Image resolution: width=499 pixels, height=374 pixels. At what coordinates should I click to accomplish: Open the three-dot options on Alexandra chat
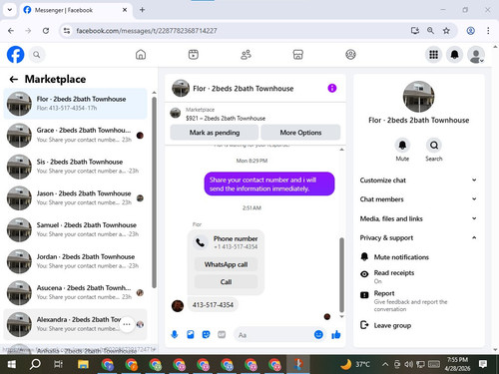tap(127, 324)
